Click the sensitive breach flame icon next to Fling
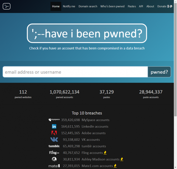The image size is (177, 169). 105,153
